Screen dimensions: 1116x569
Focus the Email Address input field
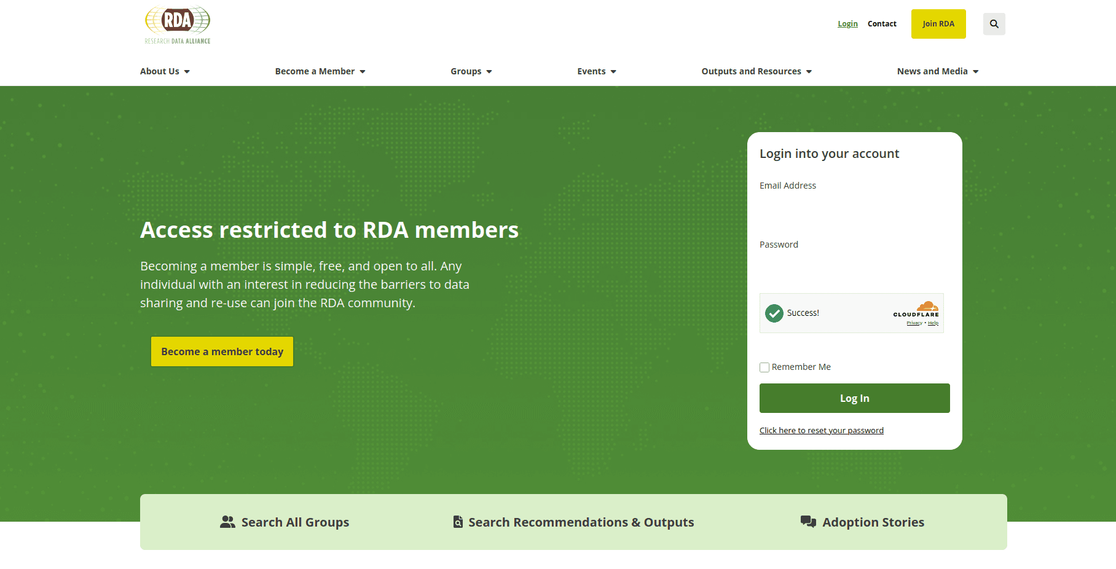click(854, 208)
